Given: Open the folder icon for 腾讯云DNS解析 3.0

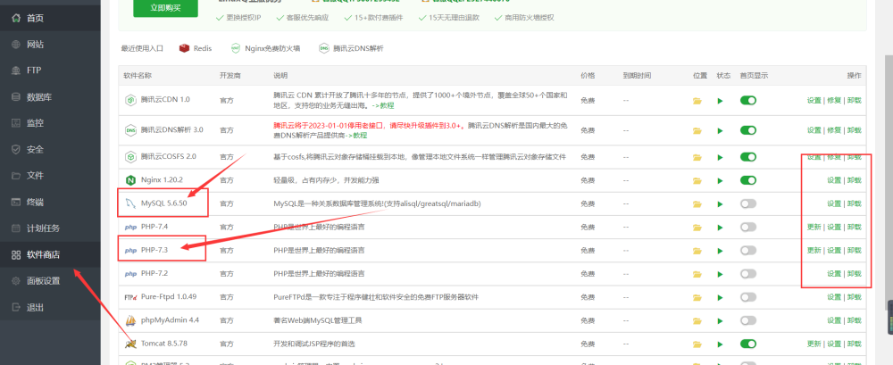Looking at the screenshot, I should pos(697,130).
